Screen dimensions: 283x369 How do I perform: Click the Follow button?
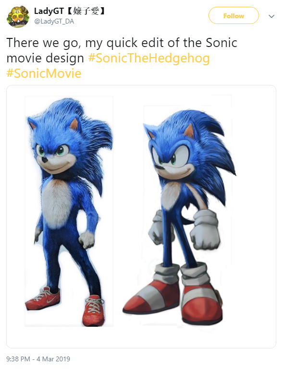click(x=234, y=15)
